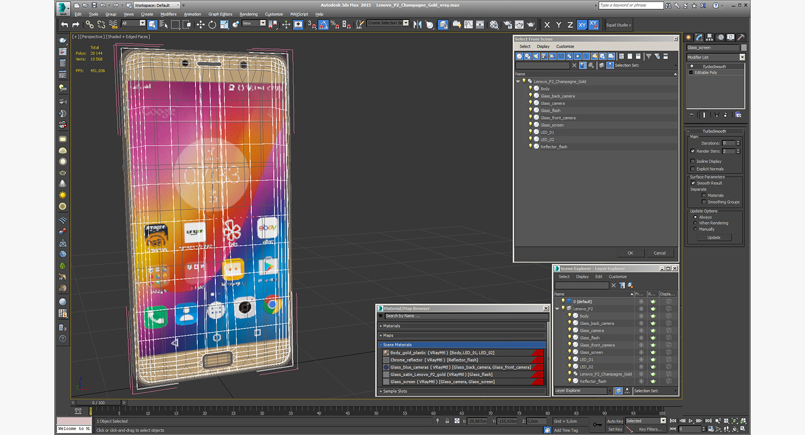The height and width of the screenshot is (435, 805).
Task: Click the Undo arrow in main toolbar
Action: click(x=65, y=24)
